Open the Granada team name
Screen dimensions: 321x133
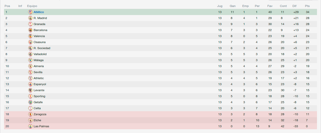(x=39, y=24)
